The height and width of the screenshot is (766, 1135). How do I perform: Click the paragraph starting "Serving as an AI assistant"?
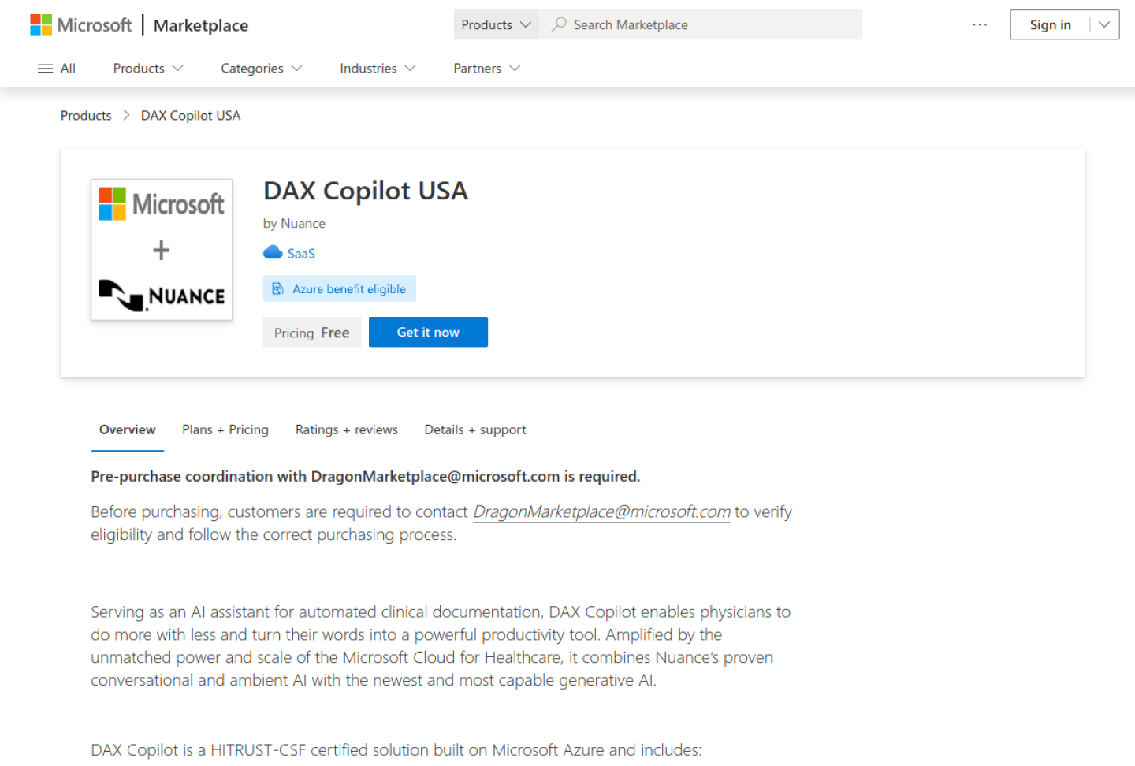tap(441, 646)
